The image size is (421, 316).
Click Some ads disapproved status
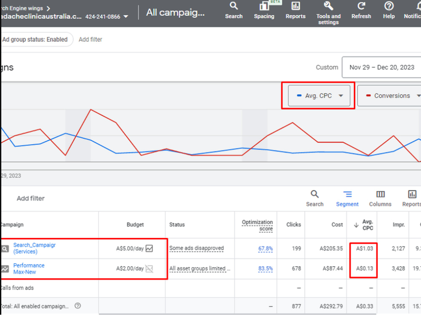(x=196, y=248)
